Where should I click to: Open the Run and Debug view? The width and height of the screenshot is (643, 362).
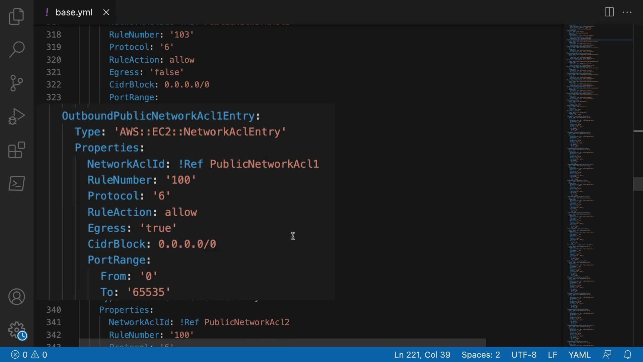(16, 117)
